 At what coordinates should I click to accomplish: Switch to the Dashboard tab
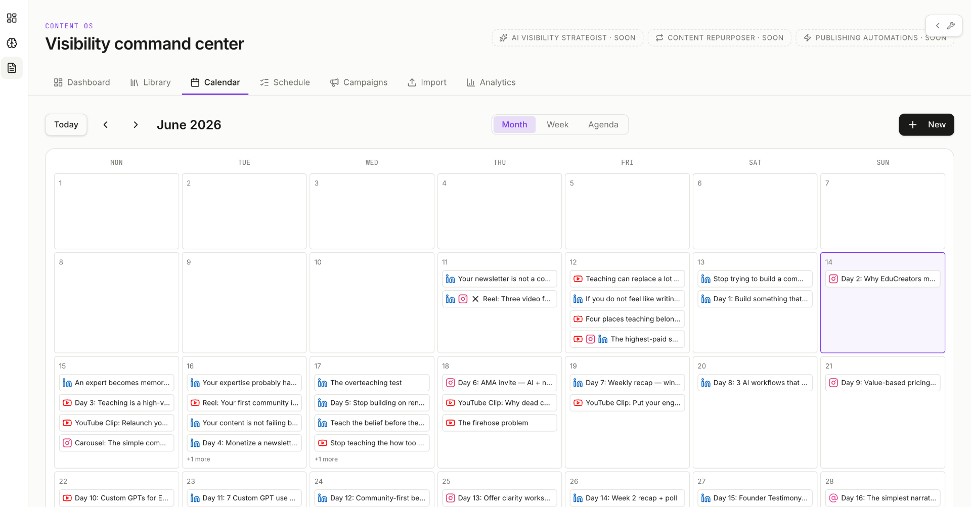click(x=82, y=82)
